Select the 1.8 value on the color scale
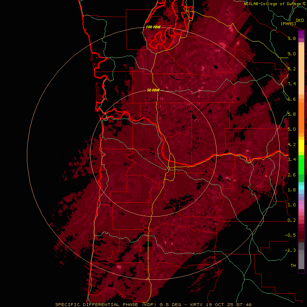This screenshot has height=307, width=307. pyautogui.click(x=292, y=190)
